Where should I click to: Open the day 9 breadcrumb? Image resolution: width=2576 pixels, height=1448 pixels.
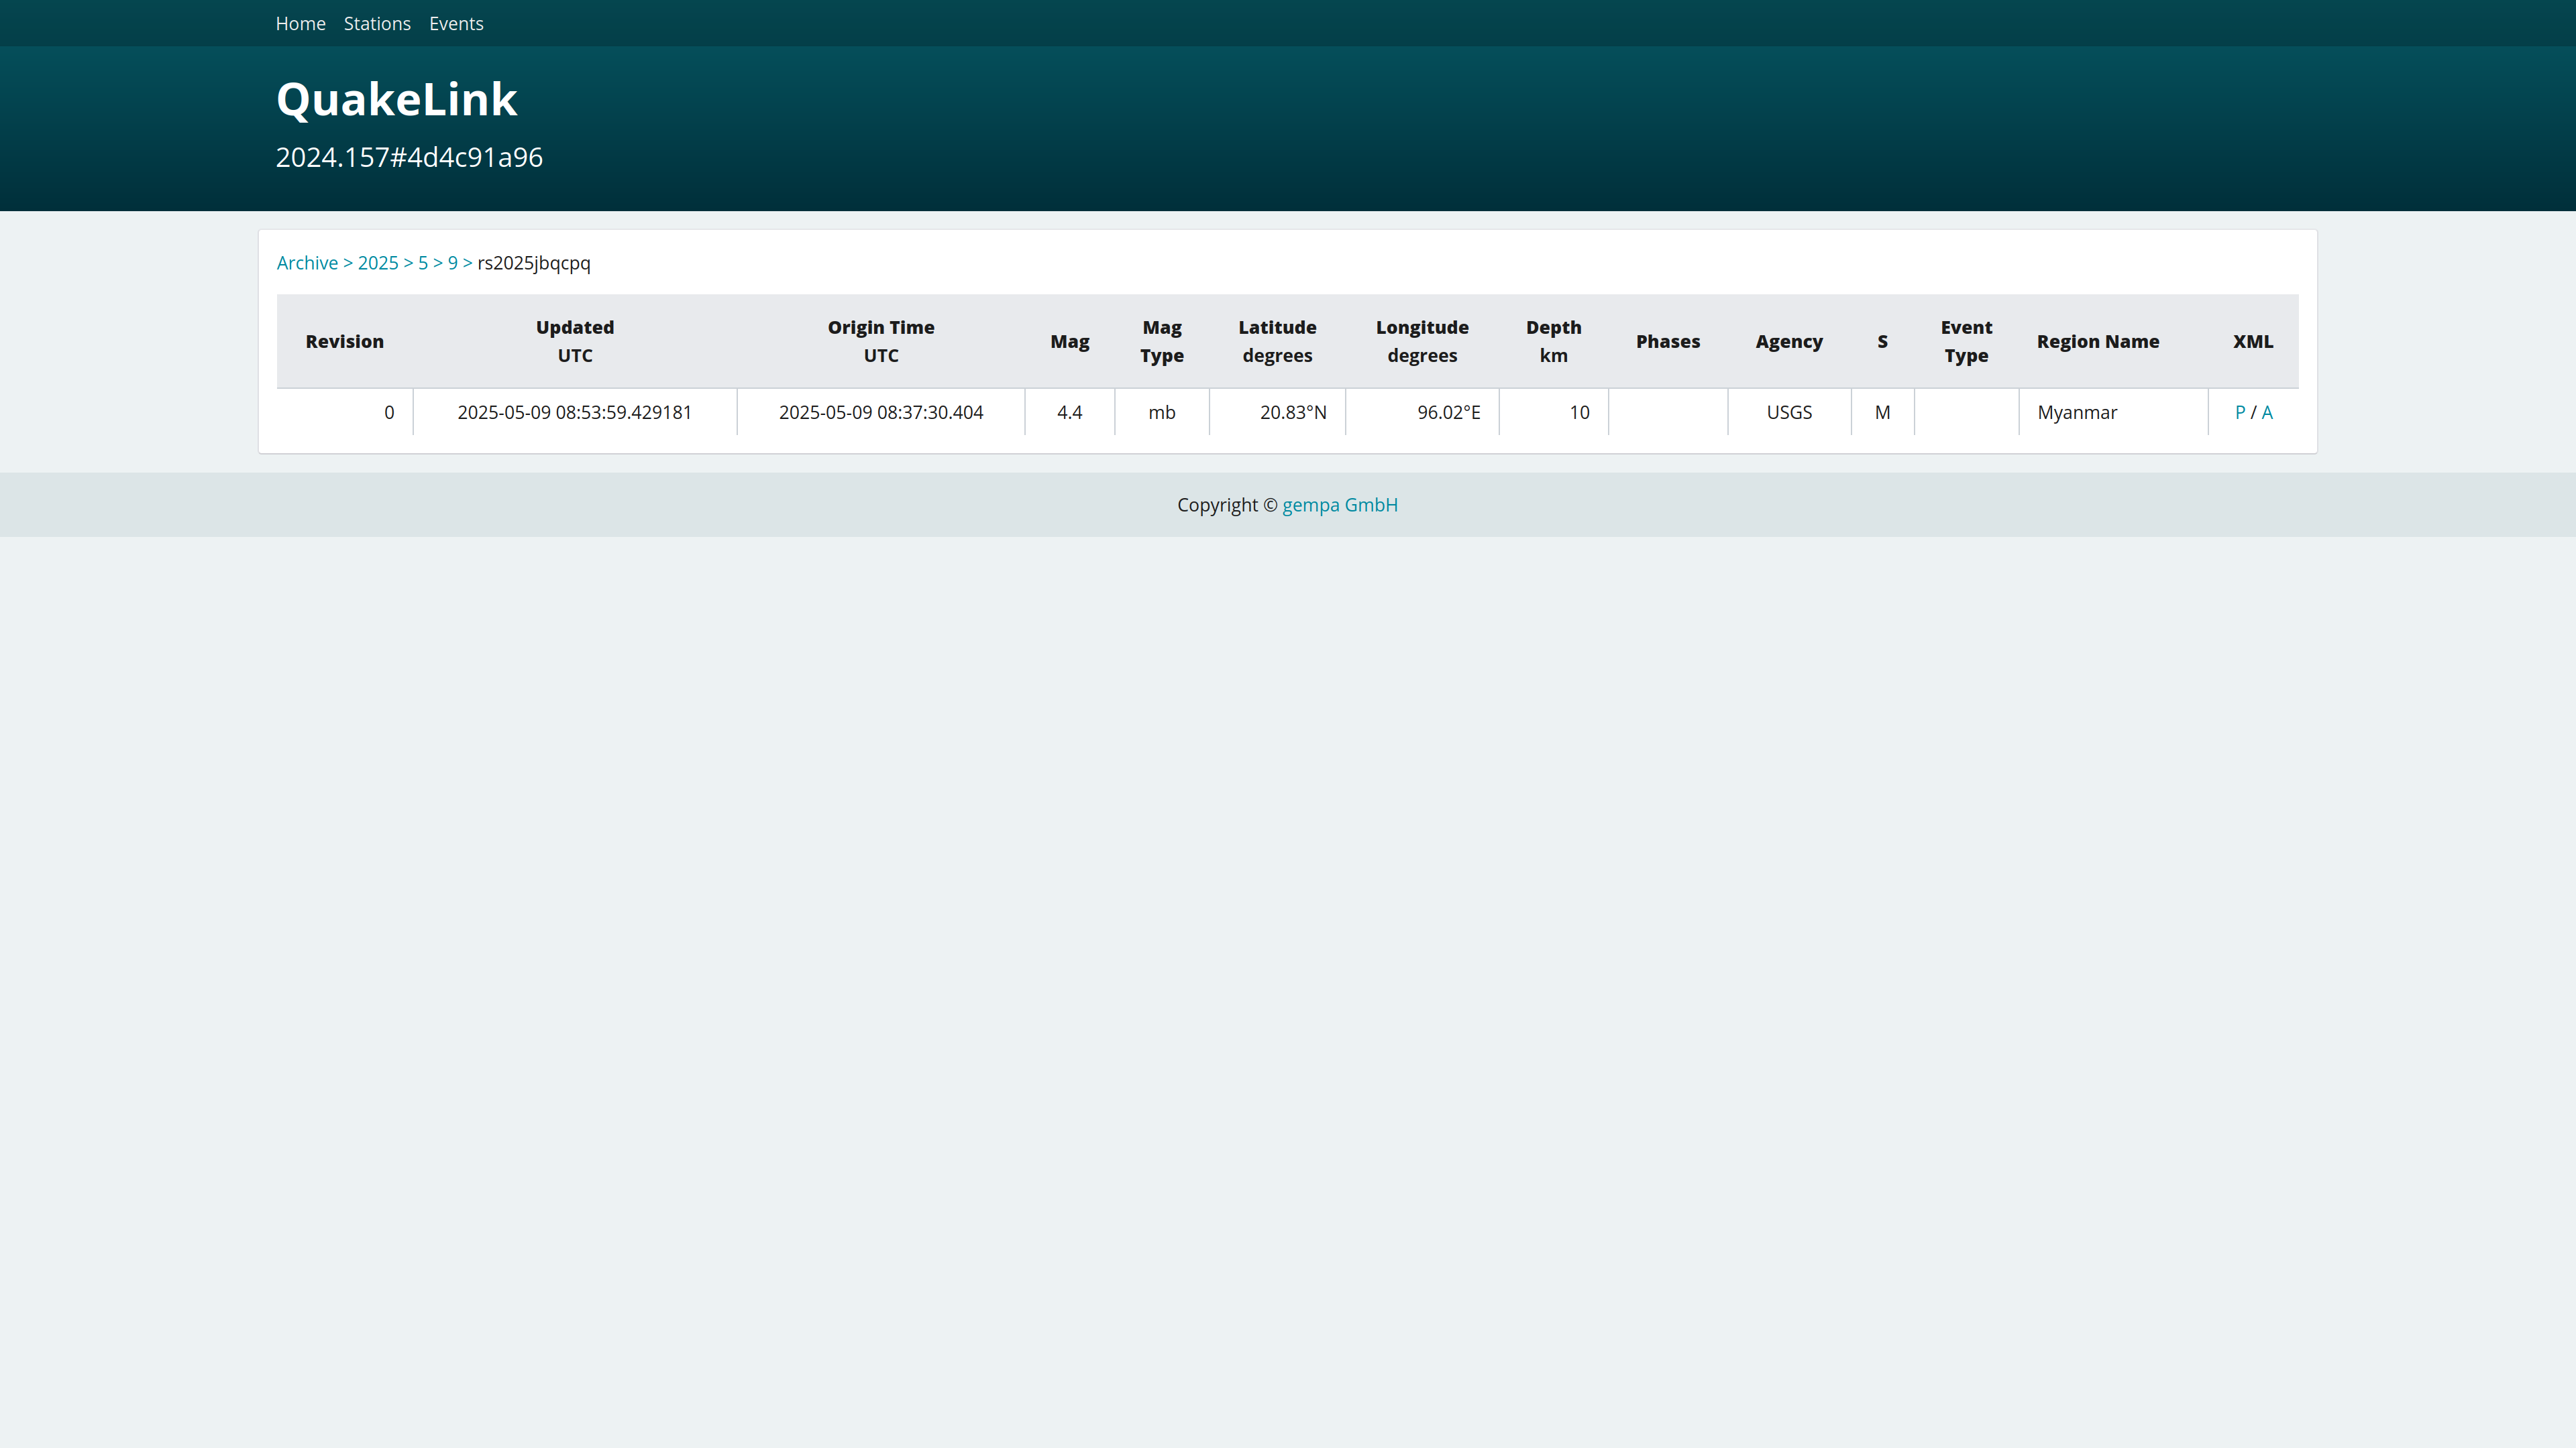[453, 263]
